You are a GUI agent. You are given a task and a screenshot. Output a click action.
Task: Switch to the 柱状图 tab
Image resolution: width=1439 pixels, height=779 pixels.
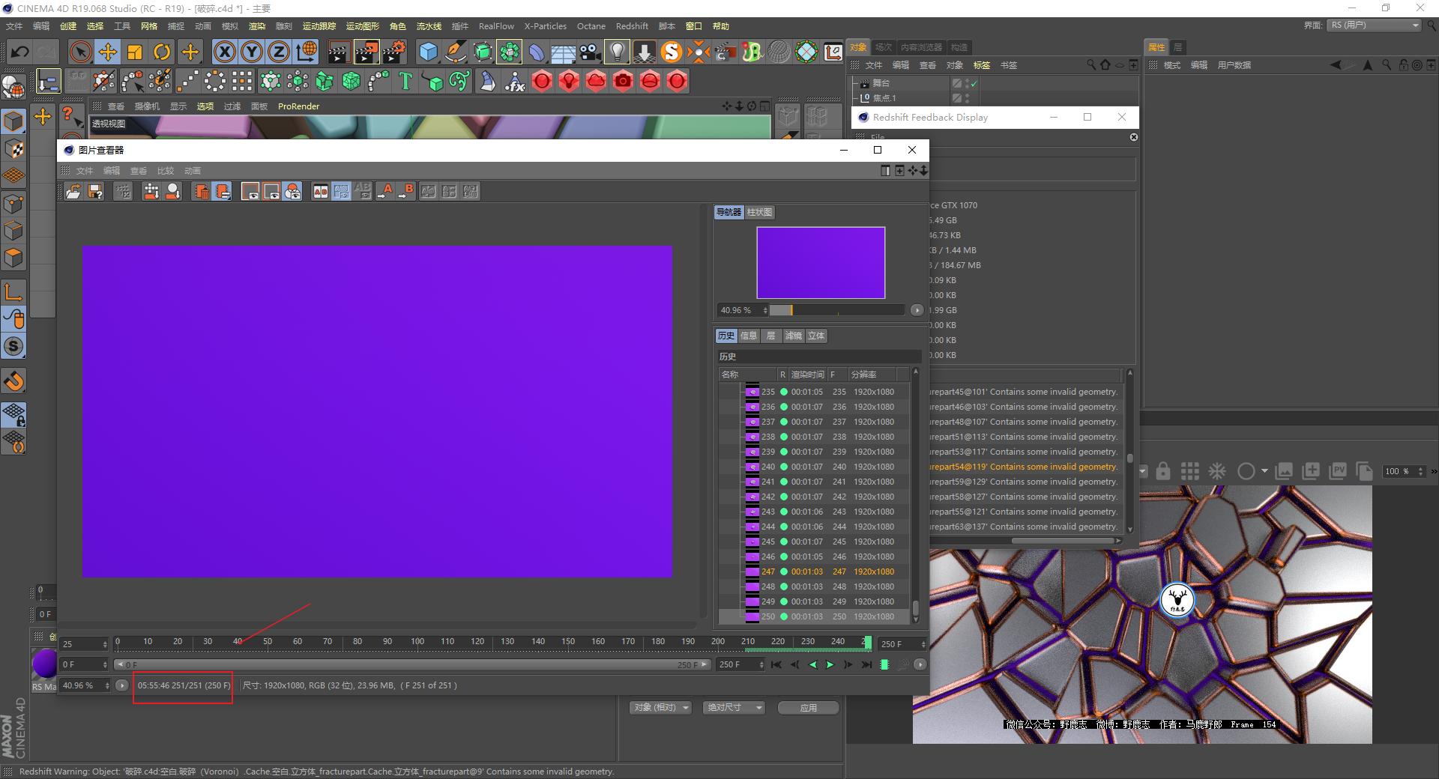click(759, 212)
